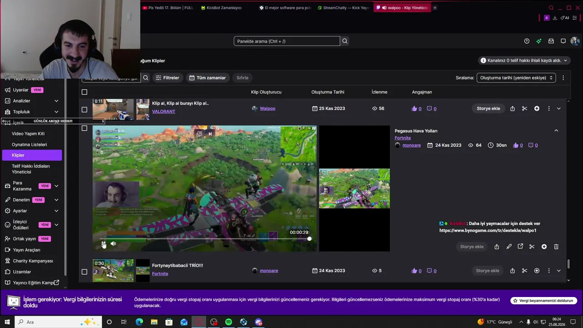The height and width of the screenshot is (328, 583).
Task: Search clips with the filter-bar magnifier icon
Action: (146, 78)
